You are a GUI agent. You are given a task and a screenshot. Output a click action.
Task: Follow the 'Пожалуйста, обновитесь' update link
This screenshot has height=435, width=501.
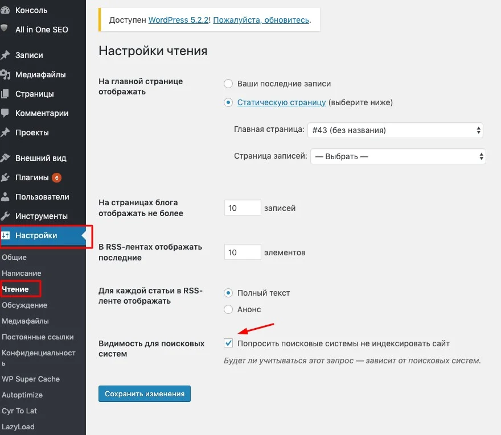[261, 19]
